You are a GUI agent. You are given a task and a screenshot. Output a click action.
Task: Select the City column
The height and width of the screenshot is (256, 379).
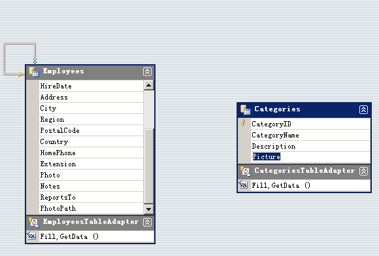click(x=91, y=108)
